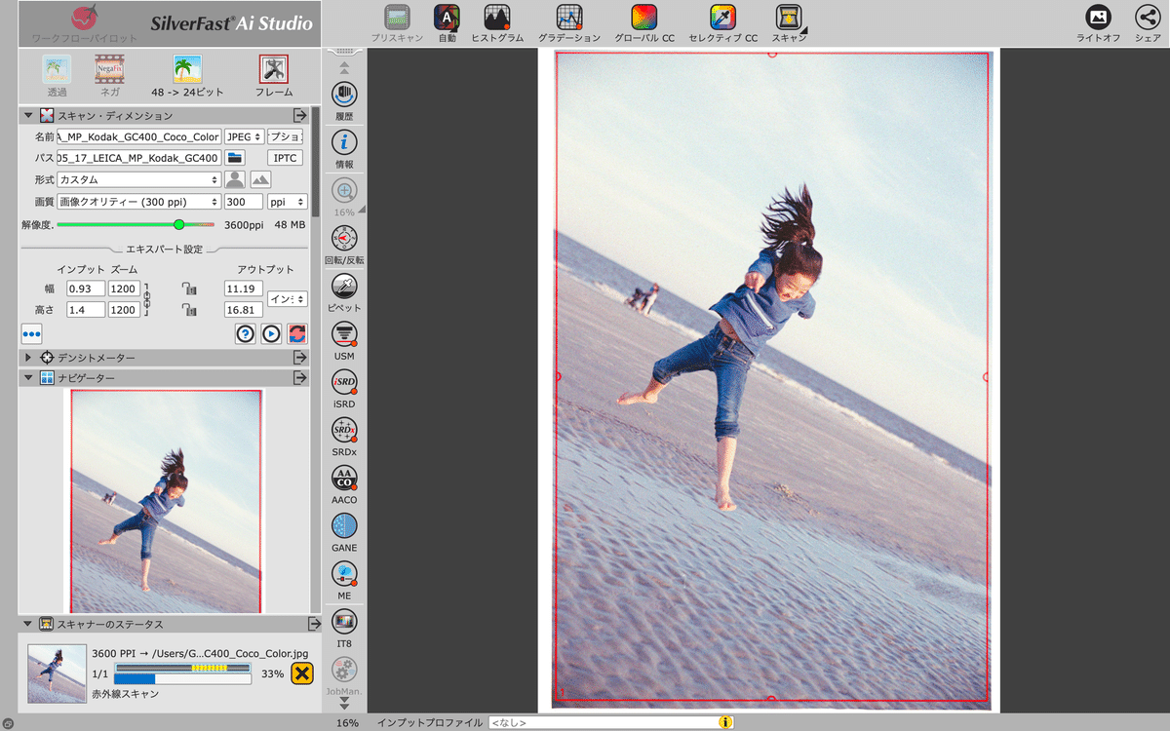Click the AACO auto contrast icon

click(x=344, y=478)
